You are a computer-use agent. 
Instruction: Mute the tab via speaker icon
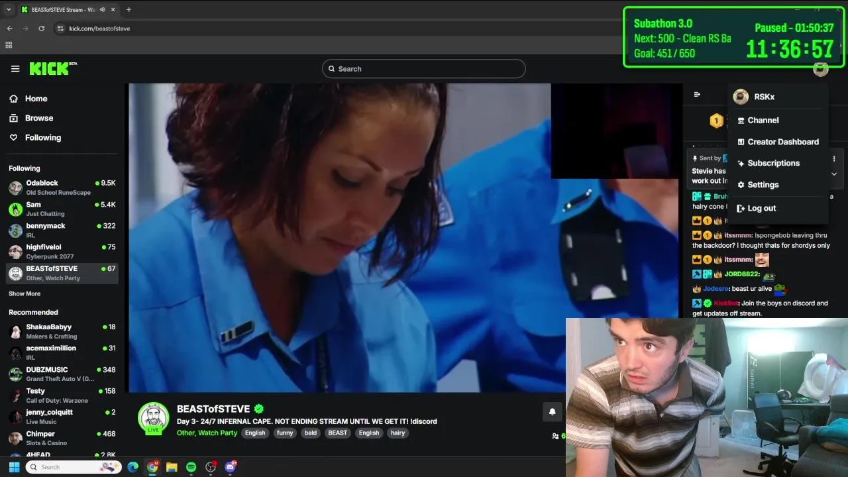pyautogui.click(x=102, y=9)
